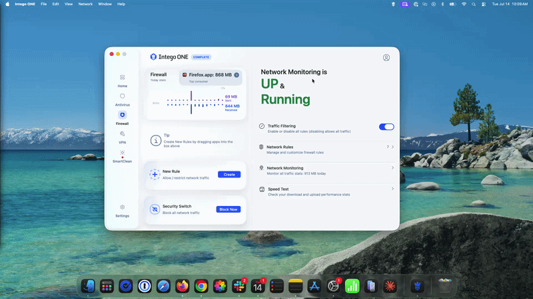Click the Block Now button
The height and width of the screenshot is (299, 533).
(229, 209)
